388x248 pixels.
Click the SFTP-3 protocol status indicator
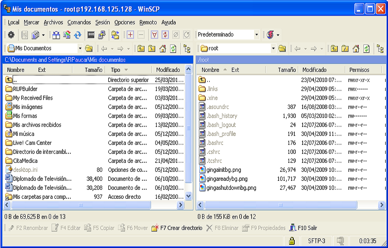(x=316, y=240)
